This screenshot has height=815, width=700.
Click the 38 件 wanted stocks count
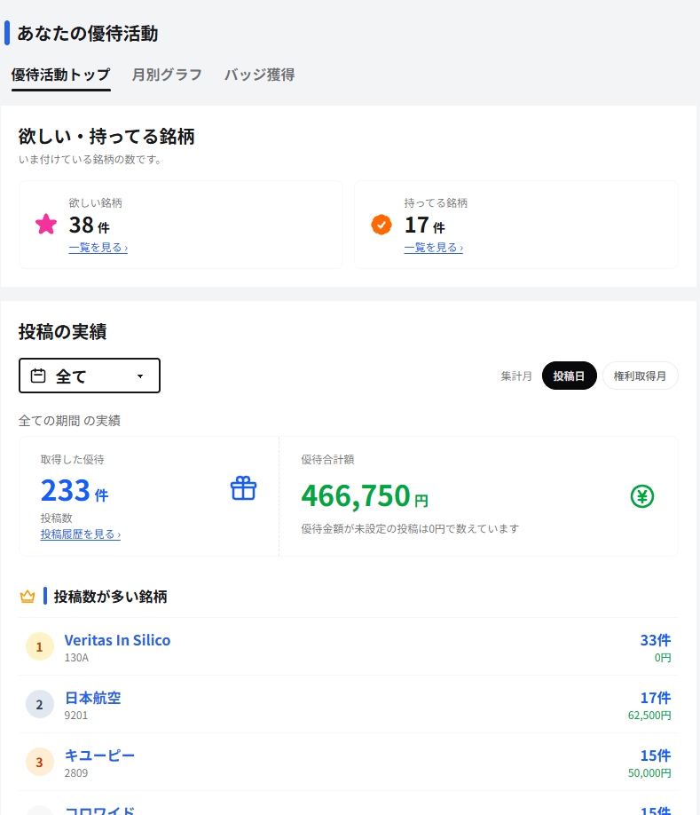click(90, 226)
